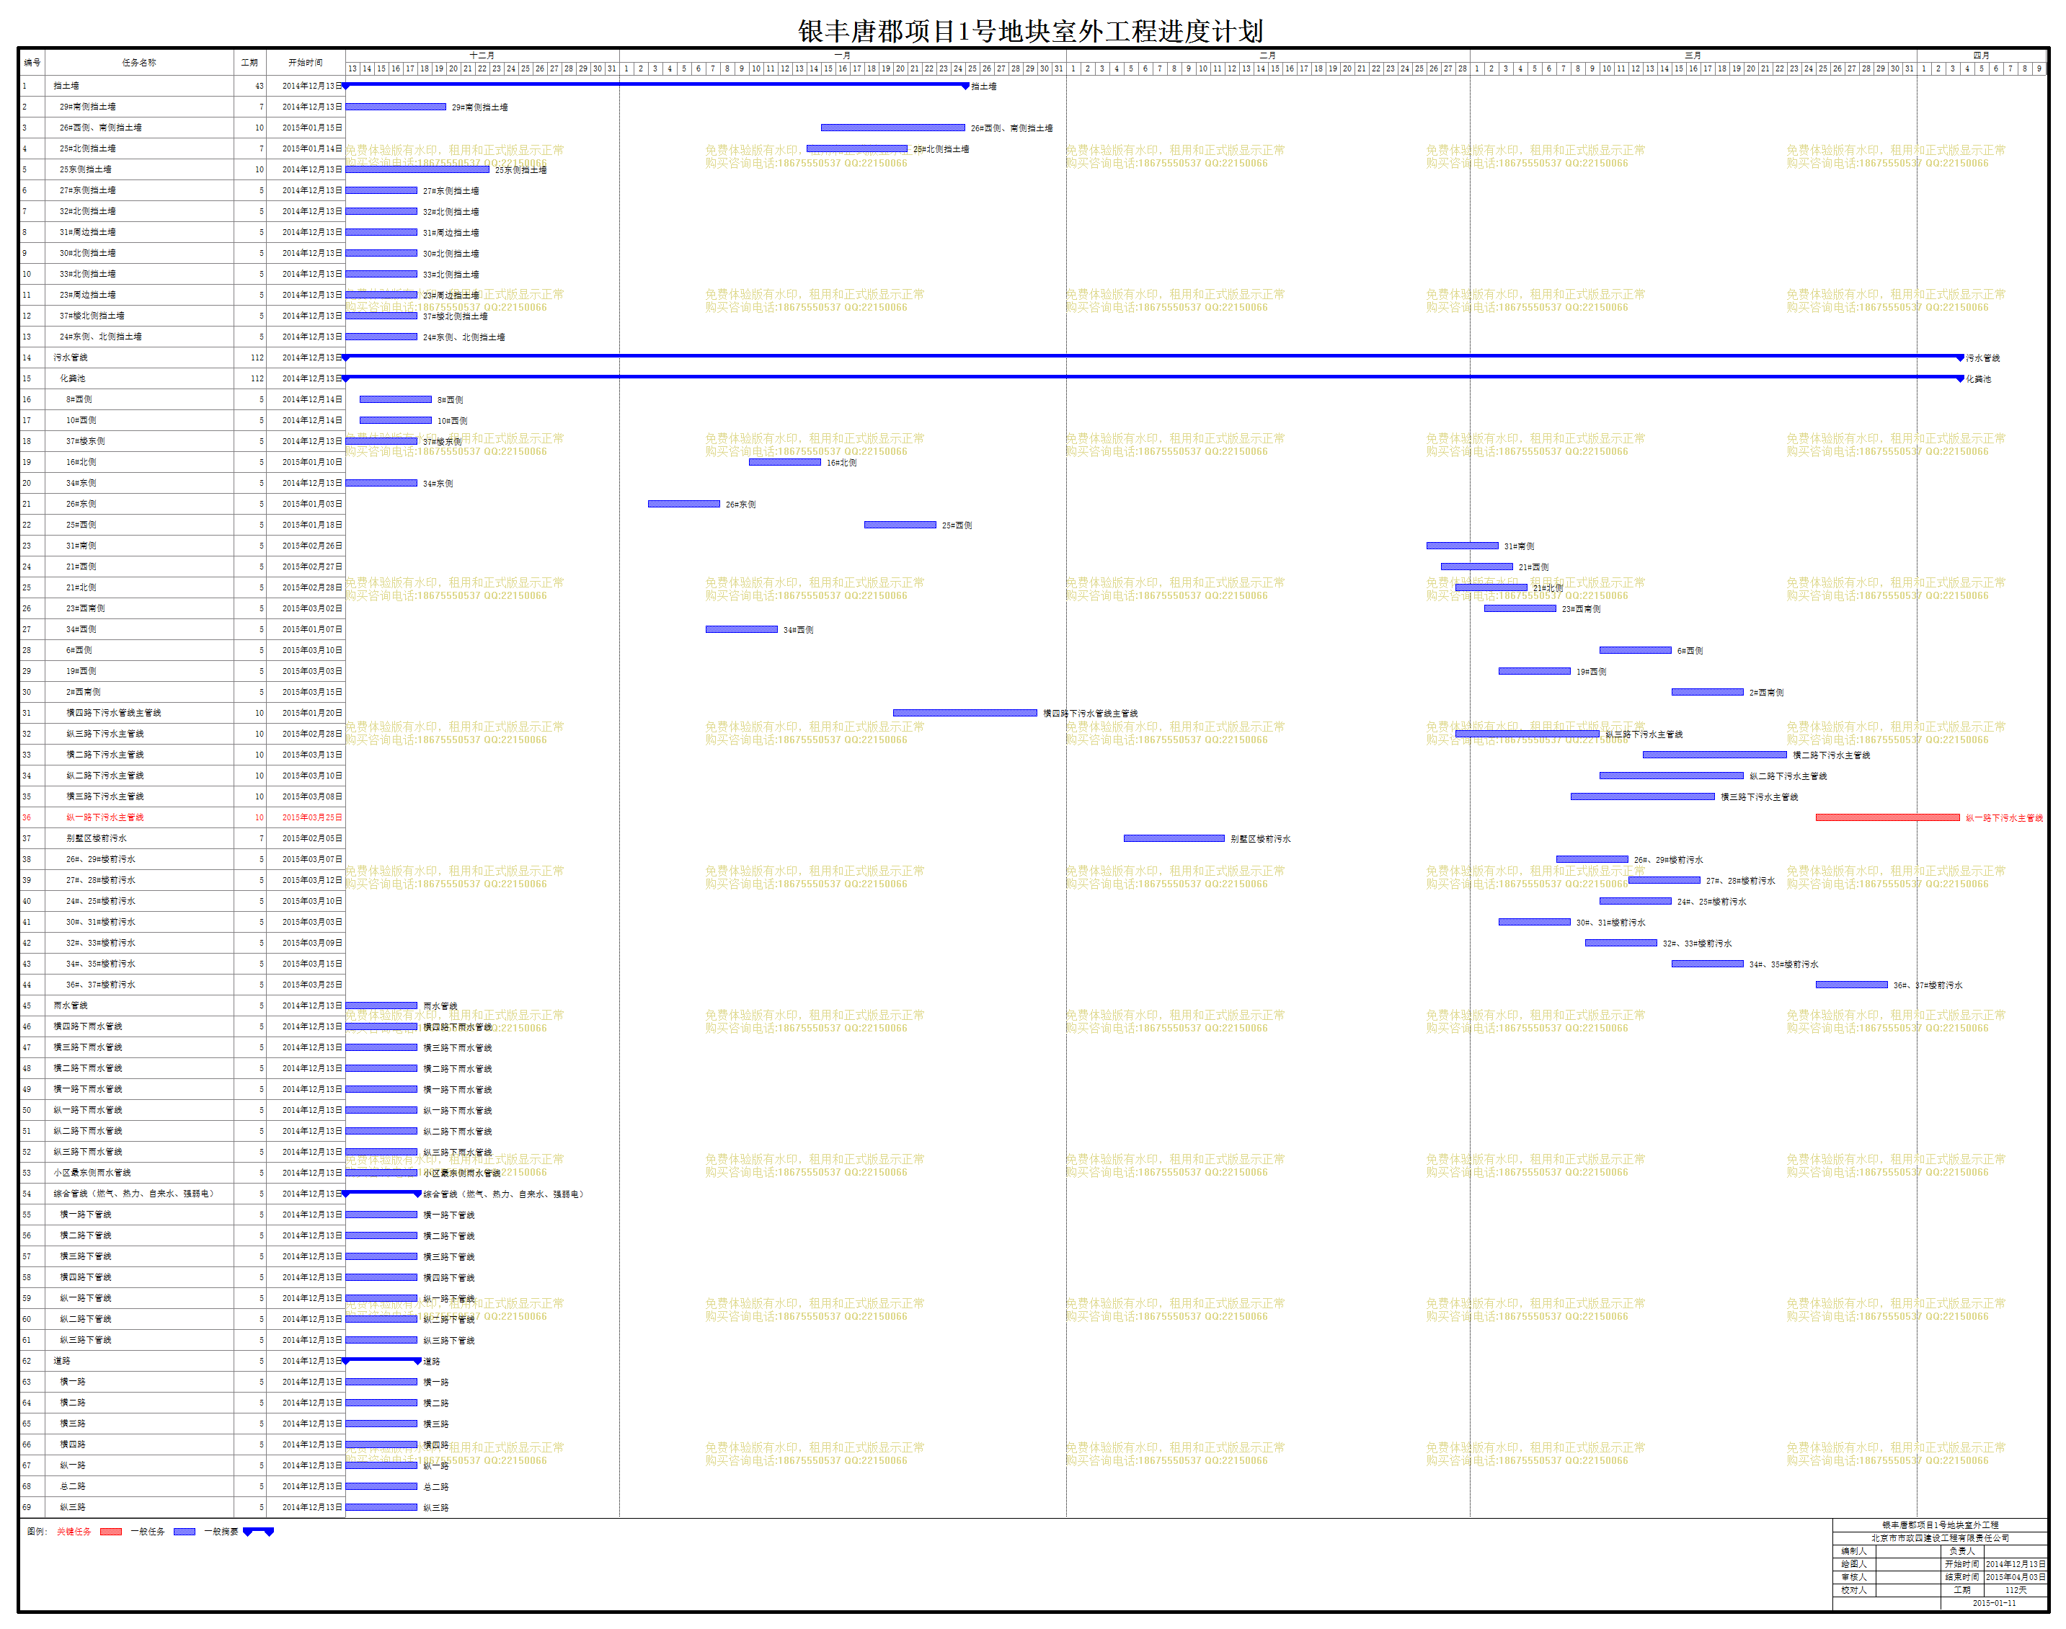Select the 总二路 task name in row 68
Image resolution: width=2066 pixels, height=1629 pixels.
(73, 1486)
